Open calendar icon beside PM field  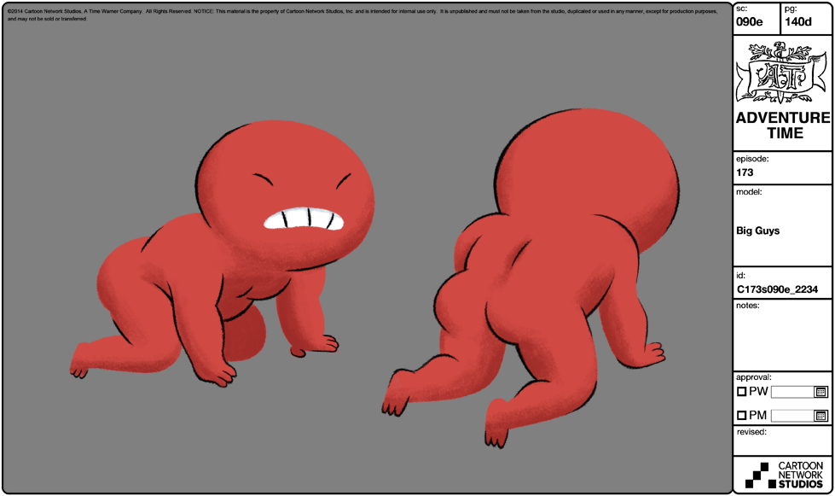[821, 416]
